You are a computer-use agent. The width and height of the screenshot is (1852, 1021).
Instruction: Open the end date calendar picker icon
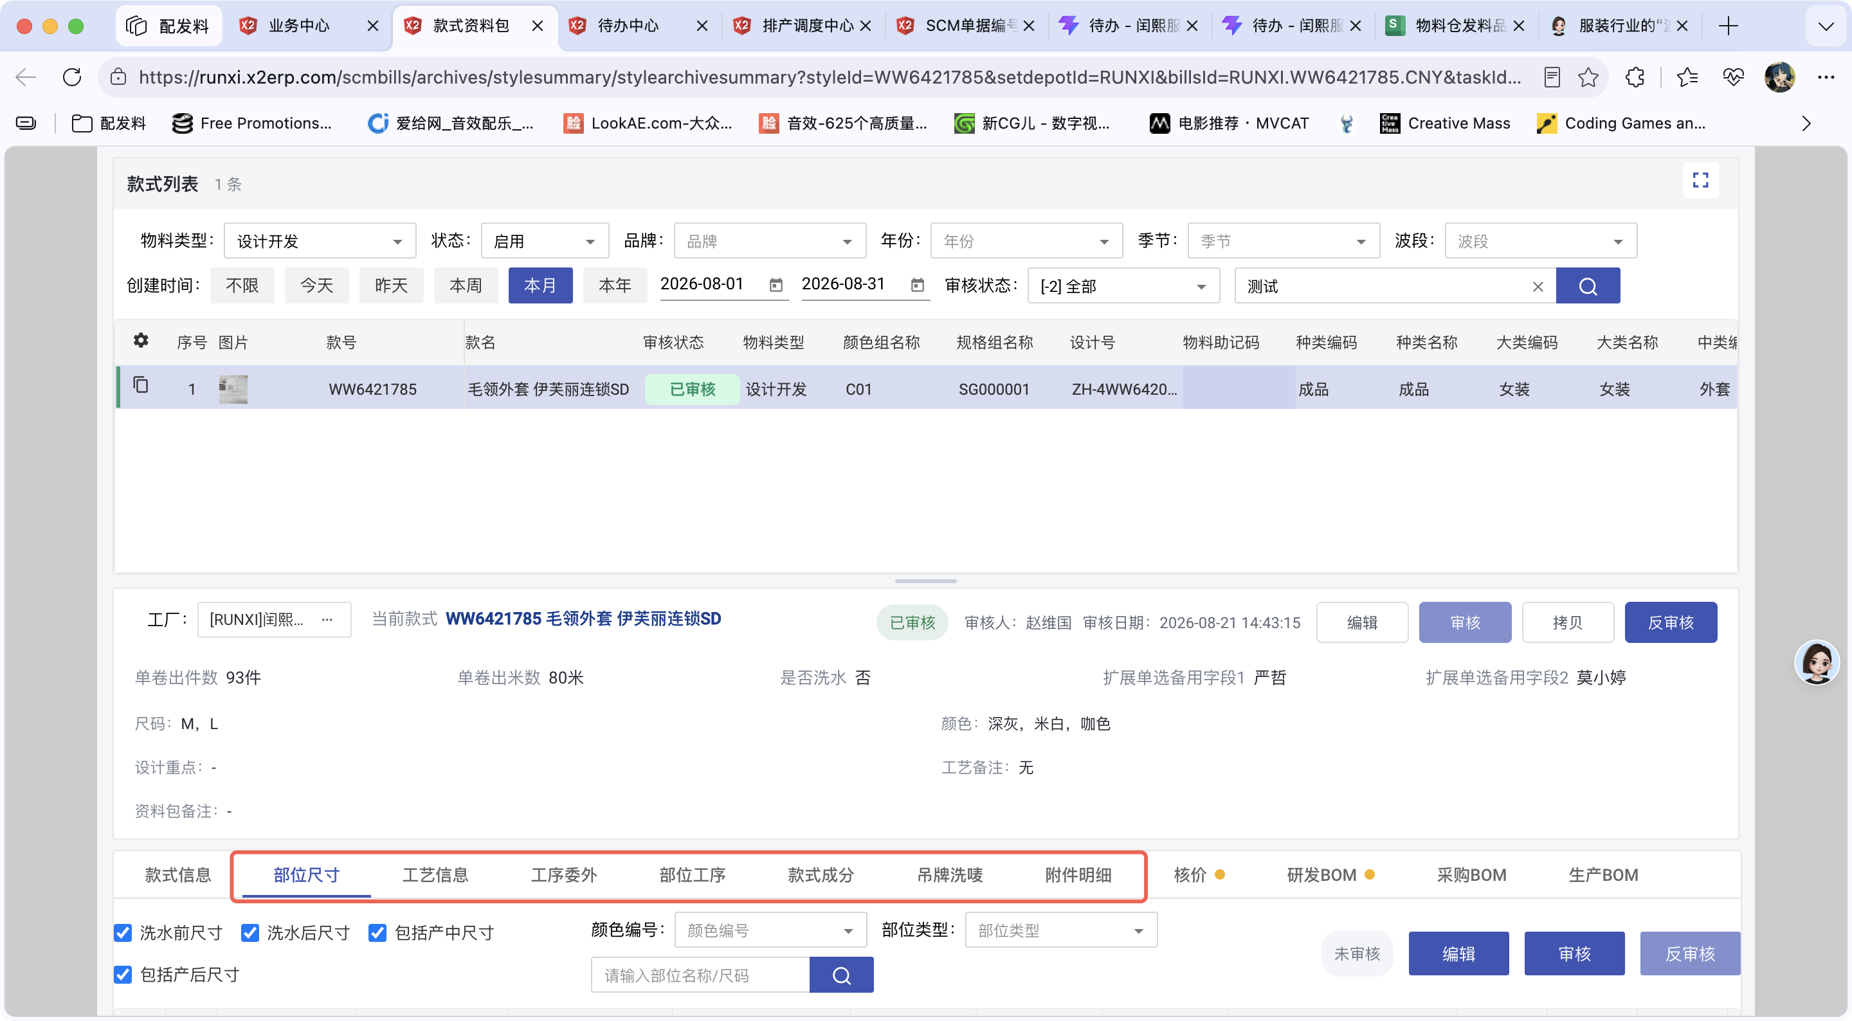[x=918, y=285]
